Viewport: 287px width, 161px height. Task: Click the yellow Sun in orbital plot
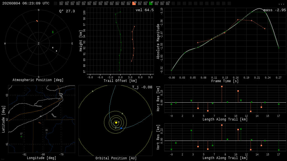click(116, 123)
